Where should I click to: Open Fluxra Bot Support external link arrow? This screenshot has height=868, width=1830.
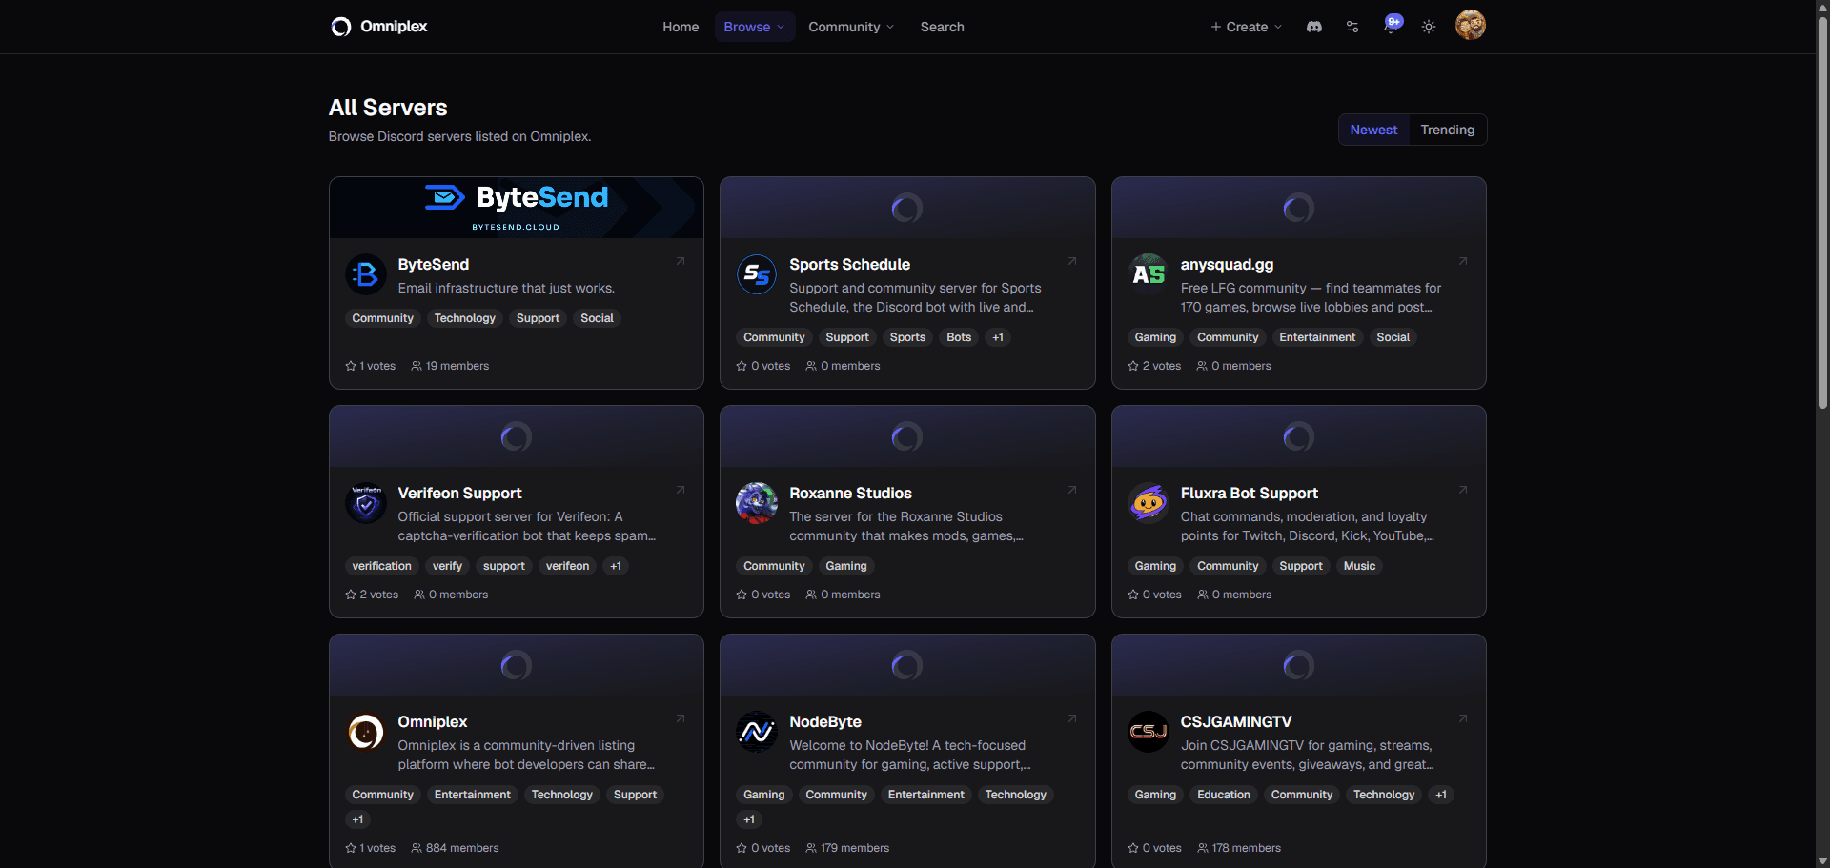pos(1463,490)
